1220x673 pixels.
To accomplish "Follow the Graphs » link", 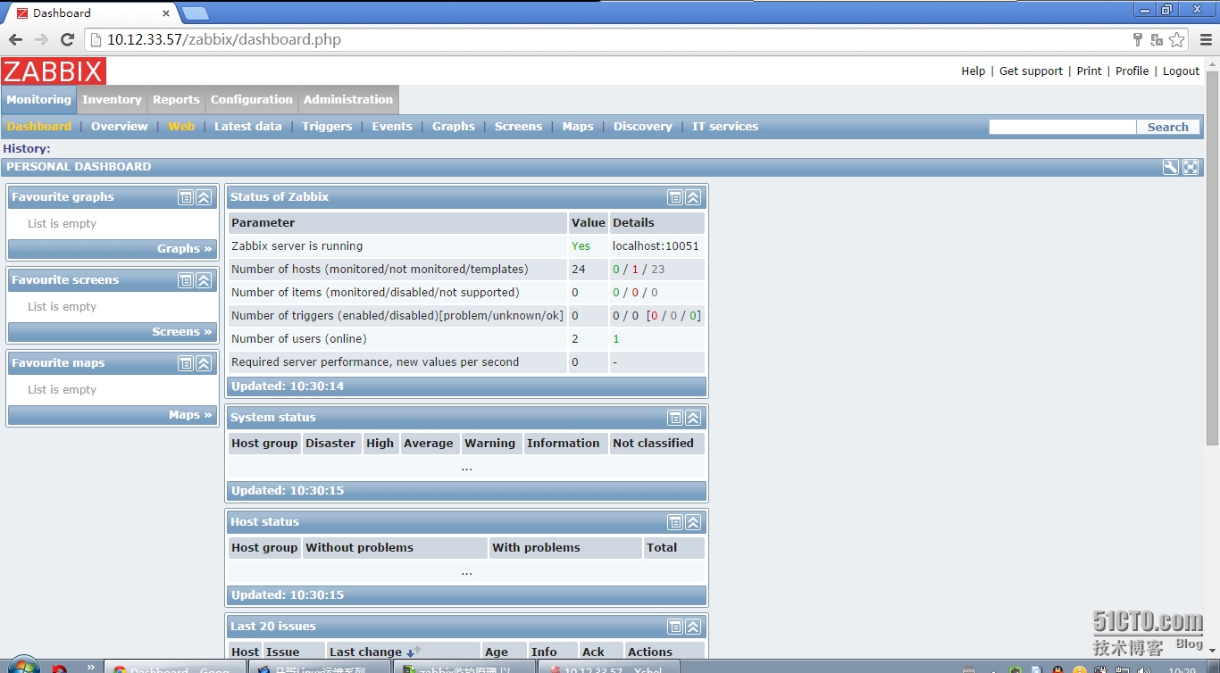I will tap(185, 249).
